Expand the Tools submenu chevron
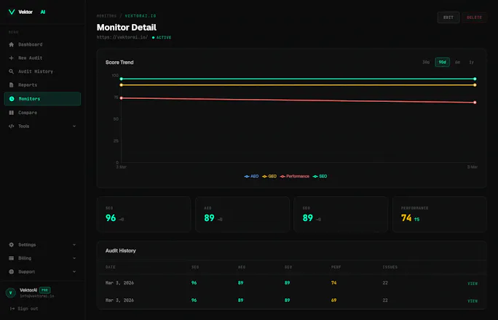498x320 pixels. tap(74, 127)
